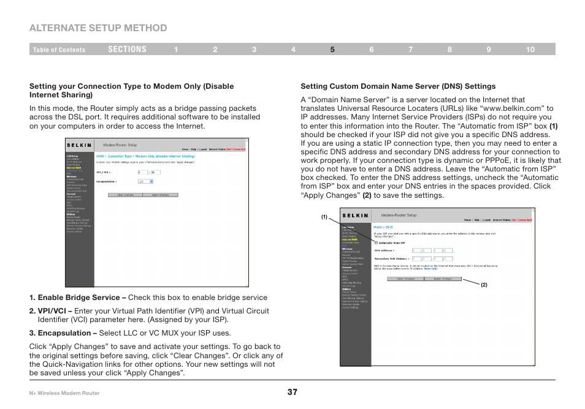
Task: Jump to section 2 in navigation bar
Action: pos(215,49)
